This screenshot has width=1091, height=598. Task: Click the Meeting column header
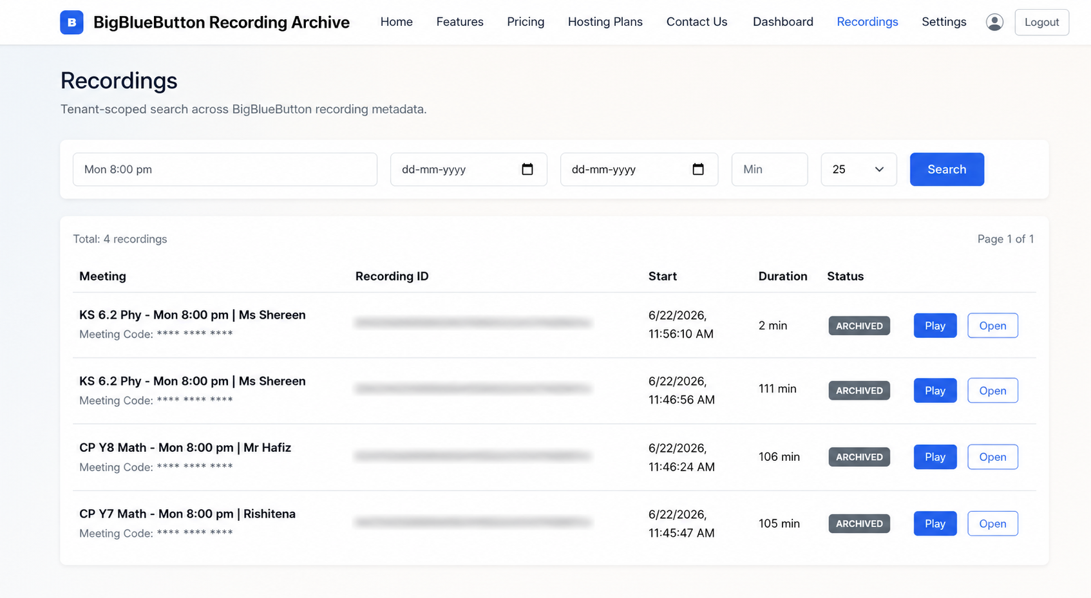click(x=102, y=276)
